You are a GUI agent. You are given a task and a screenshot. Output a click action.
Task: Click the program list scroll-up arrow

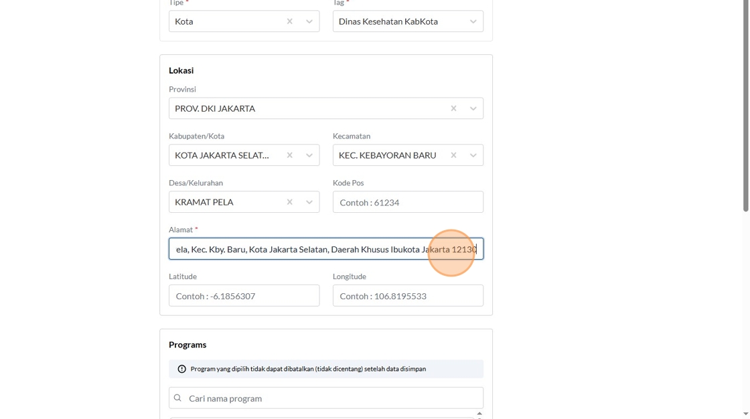[x=479, y=414]
